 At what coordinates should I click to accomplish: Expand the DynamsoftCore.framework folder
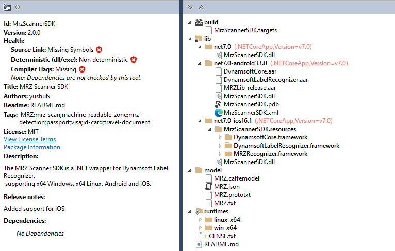(x=221, y=137)
